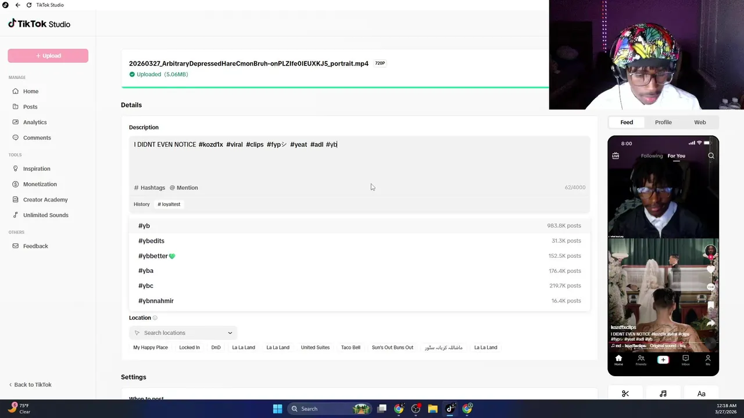Open File Explorer from the taskbar
This screenshot has width=744, height=418.
coord(432,409)
